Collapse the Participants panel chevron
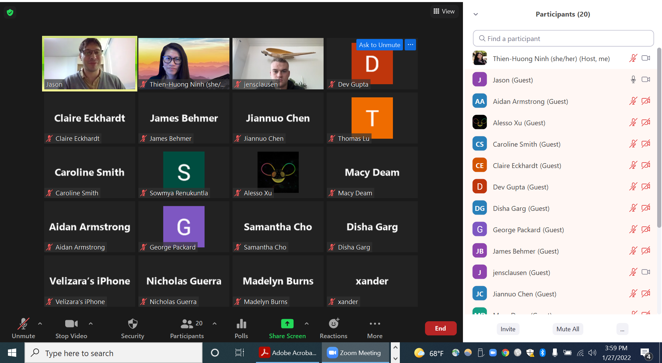This screenshot has width=662, height=363. tap(476, 14)
